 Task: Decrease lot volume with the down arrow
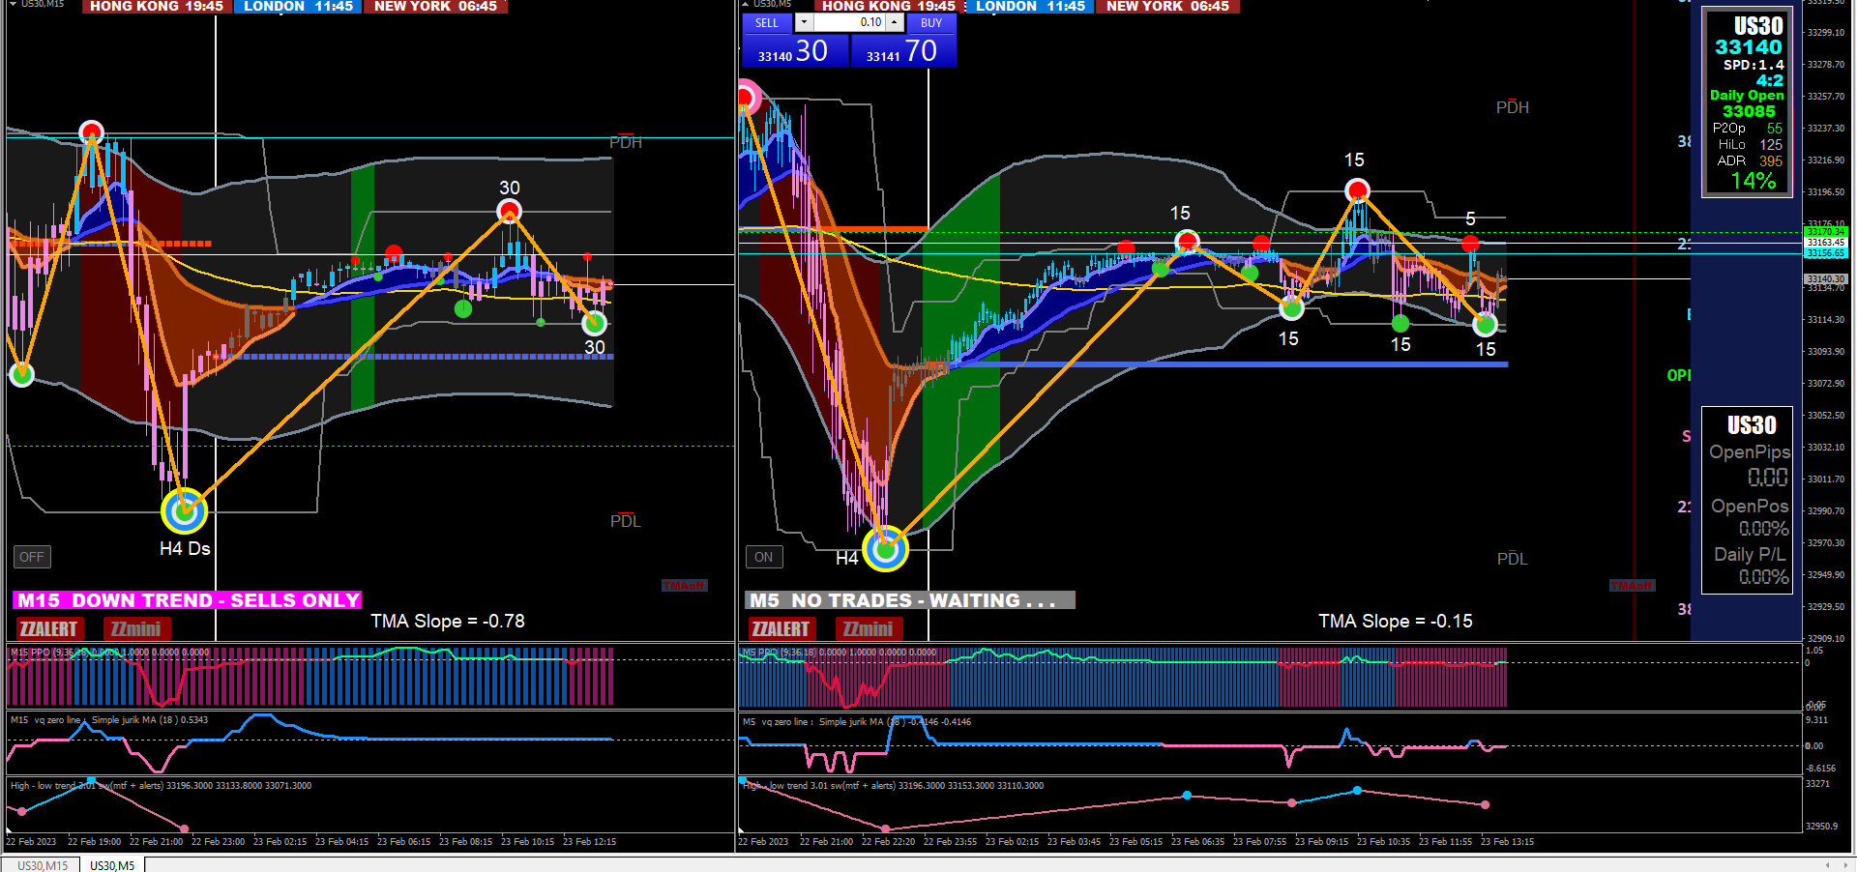coord(804,22)
